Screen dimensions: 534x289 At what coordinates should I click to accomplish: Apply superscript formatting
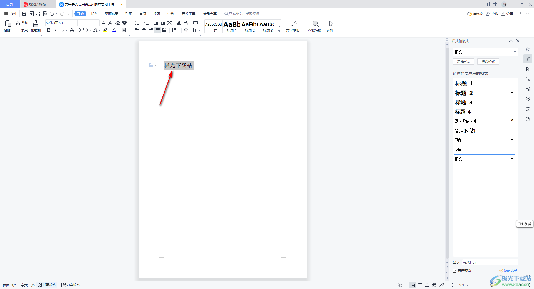(81, 30)
